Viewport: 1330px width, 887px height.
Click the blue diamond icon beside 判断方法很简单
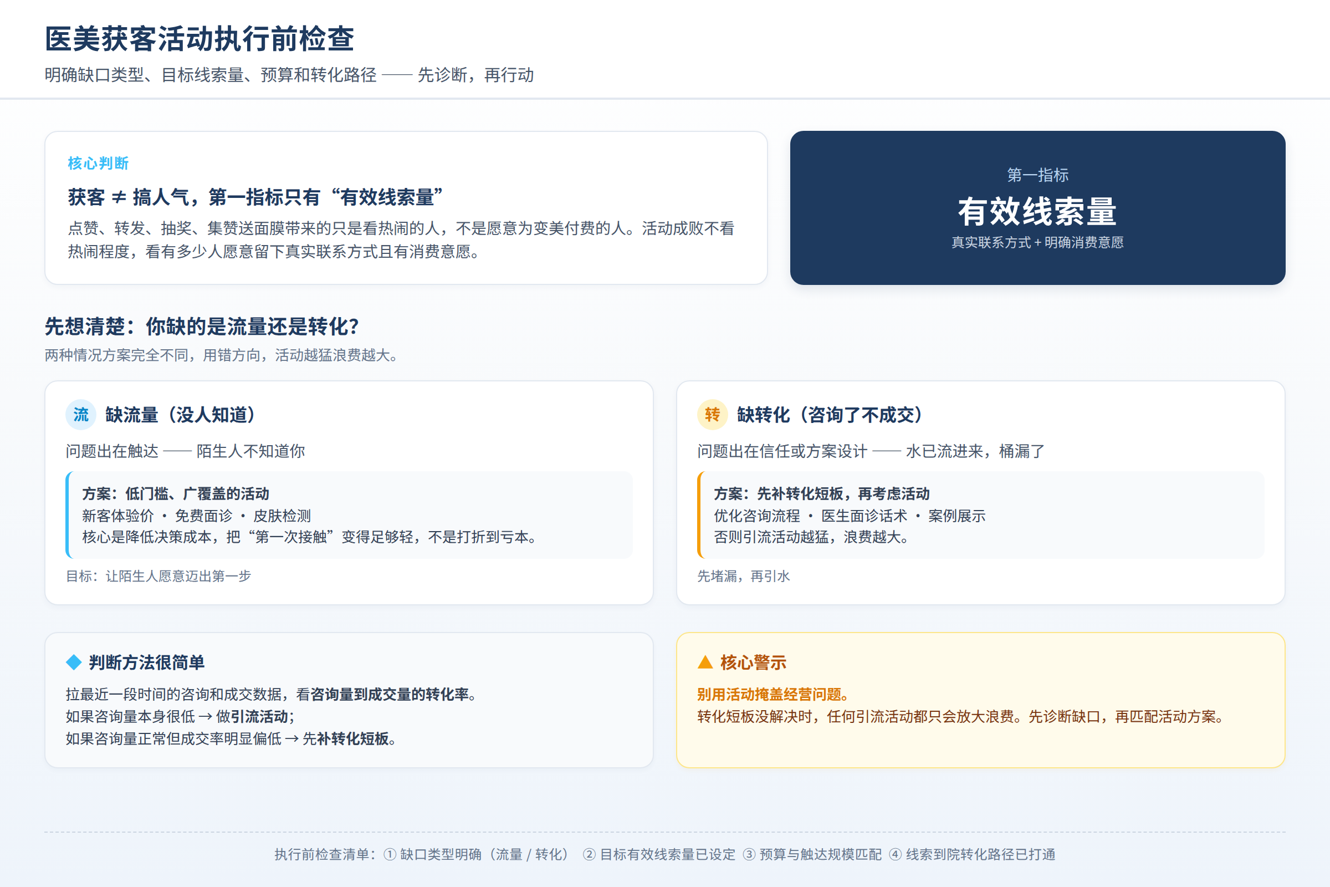pos(74,662)
